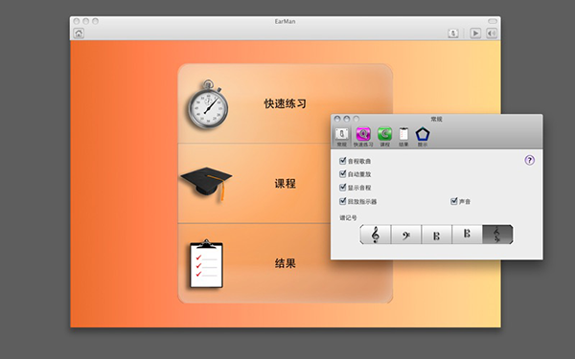This screenshot has width=575, height=359.
Task: Open 结果 from the main menu
Action: click(285, 263)
